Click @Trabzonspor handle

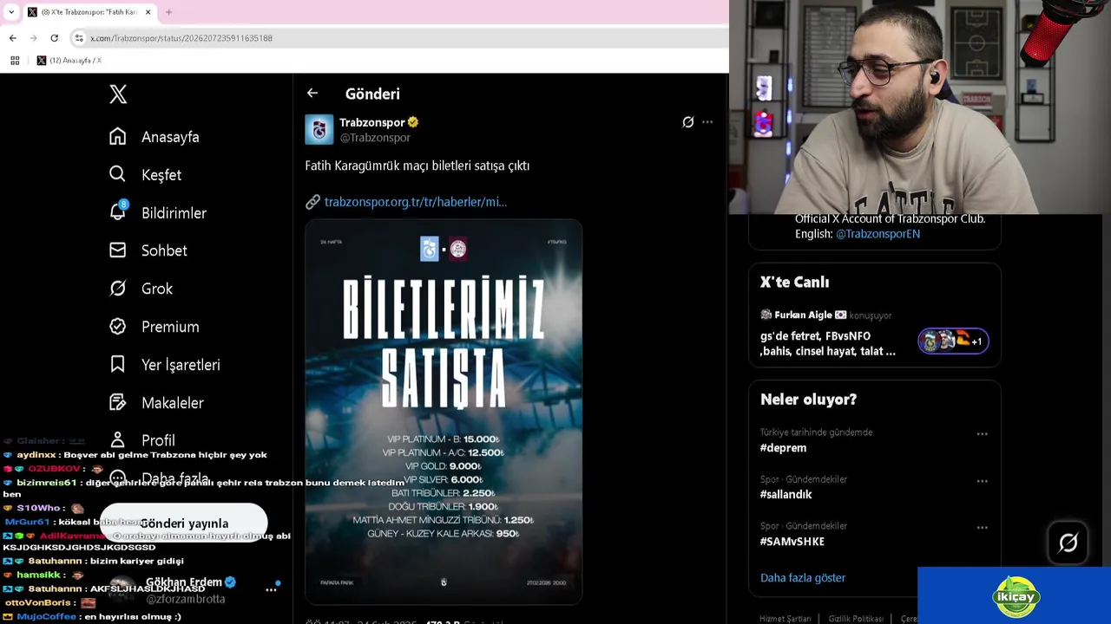375,138
